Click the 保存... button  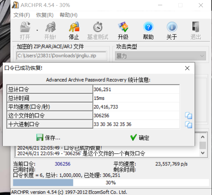click(x=48, y=138)
